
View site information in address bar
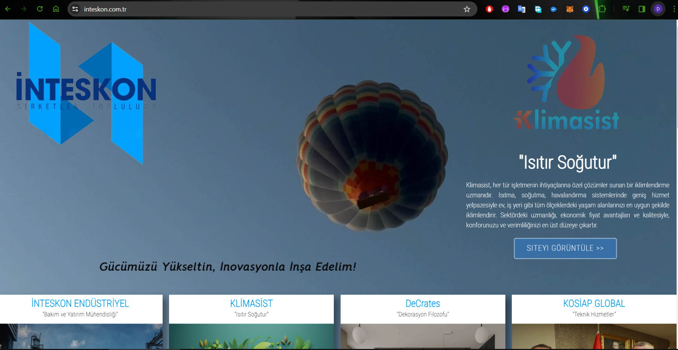click(75, 9)
